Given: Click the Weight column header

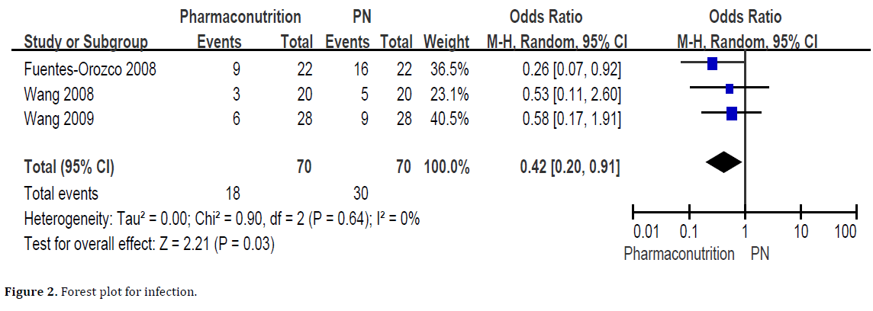Looking at the screenshot, I should 446,42.
